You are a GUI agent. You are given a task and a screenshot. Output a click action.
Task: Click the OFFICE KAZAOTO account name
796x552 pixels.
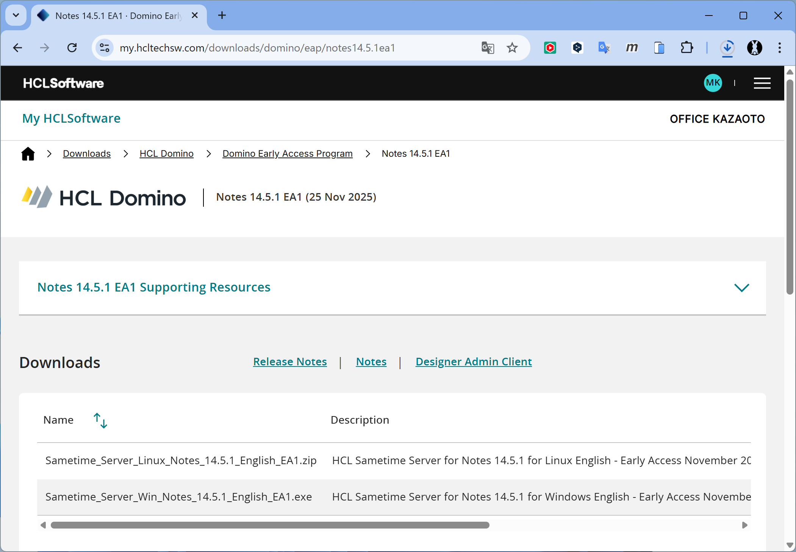point(717,119)
